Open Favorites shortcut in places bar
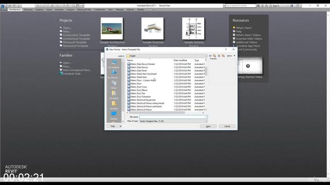Image resolution: width=330 pixels, height=185 pixels. [x=113, y=105]
